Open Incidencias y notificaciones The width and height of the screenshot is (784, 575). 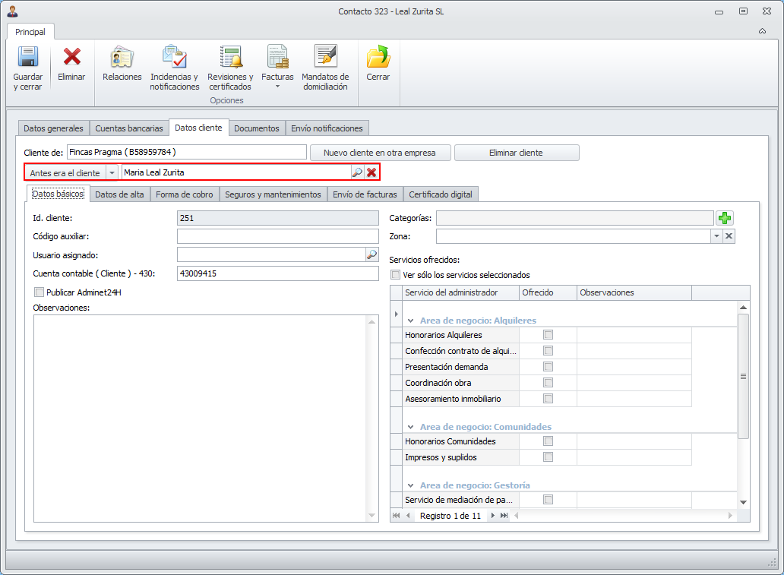[174, 58]
